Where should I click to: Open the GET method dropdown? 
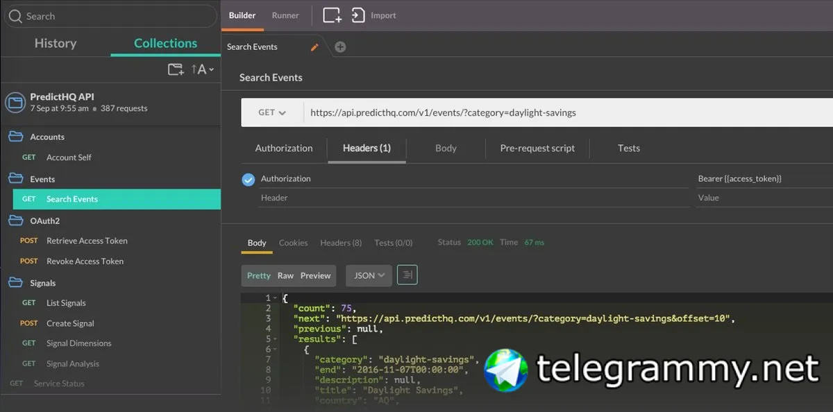[x=272, y=112]
